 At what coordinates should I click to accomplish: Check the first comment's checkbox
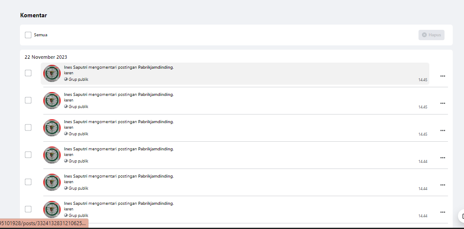[x=28, y=73]
